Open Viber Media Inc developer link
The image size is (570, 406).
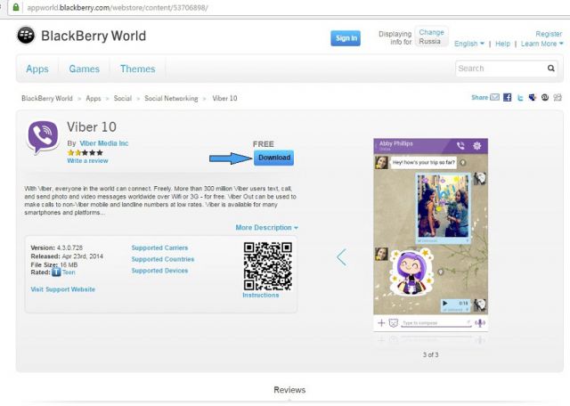(x=104, y=143)
